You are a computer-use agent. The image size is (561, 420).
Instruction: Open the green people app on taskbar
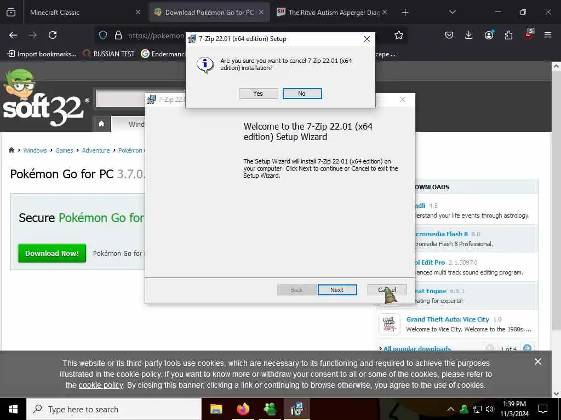pyautogui.click(x=270, y=409)
